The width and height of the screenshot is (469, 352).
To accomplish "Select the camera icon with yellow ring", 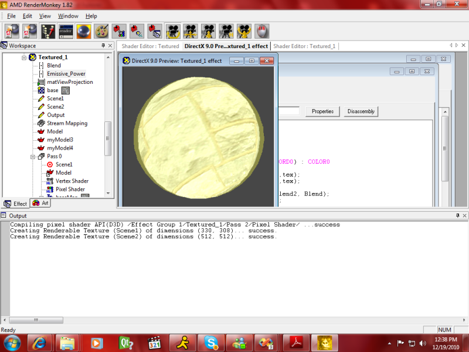I will point(244,31).
